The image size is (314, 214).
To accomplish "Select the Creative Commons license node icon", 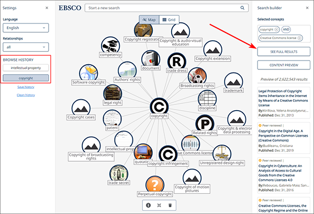I will click(190, 144).
